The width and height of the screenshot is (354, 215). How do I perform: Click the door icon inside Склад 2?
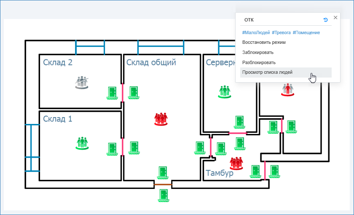tap(112, 93)
